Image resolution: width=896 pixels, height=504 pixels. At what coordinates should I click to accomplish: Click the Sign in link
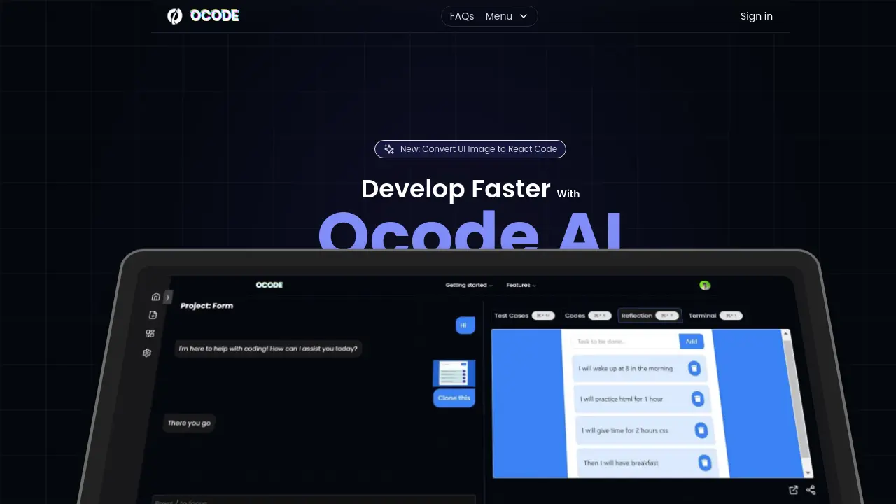757,16
